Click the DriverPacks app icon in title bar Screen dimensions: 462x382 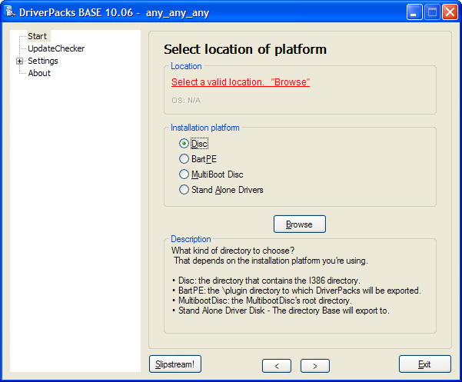tap(11, 12)
